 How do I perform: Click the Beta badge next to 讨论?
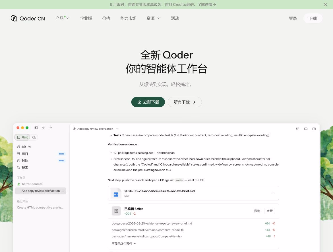(62, 160)
